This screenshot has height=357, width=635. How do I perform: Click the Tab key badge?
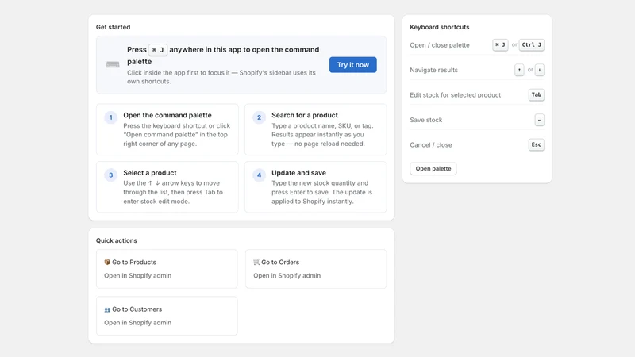(x=537, y=94)
